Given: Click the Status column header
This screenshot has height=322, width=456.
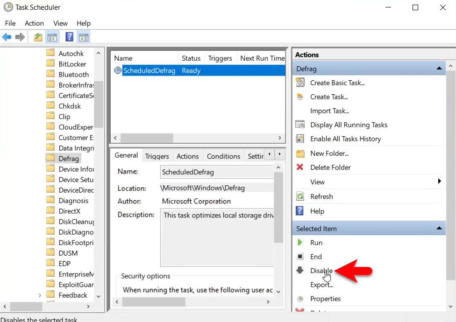Looking at the screenshot, I should 191,58.
